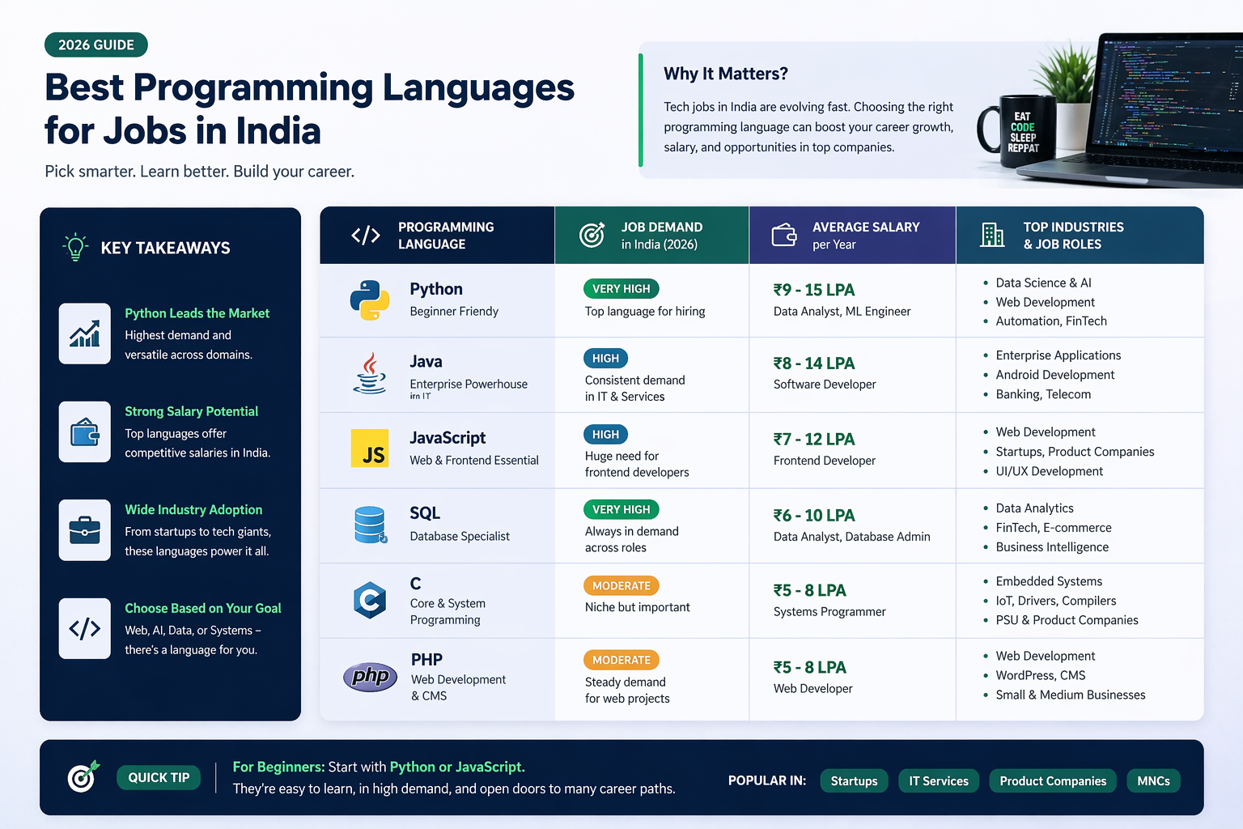Click the MNCs button
This screenshot has height=829, width=1243.
click(x=1153, y=780)
